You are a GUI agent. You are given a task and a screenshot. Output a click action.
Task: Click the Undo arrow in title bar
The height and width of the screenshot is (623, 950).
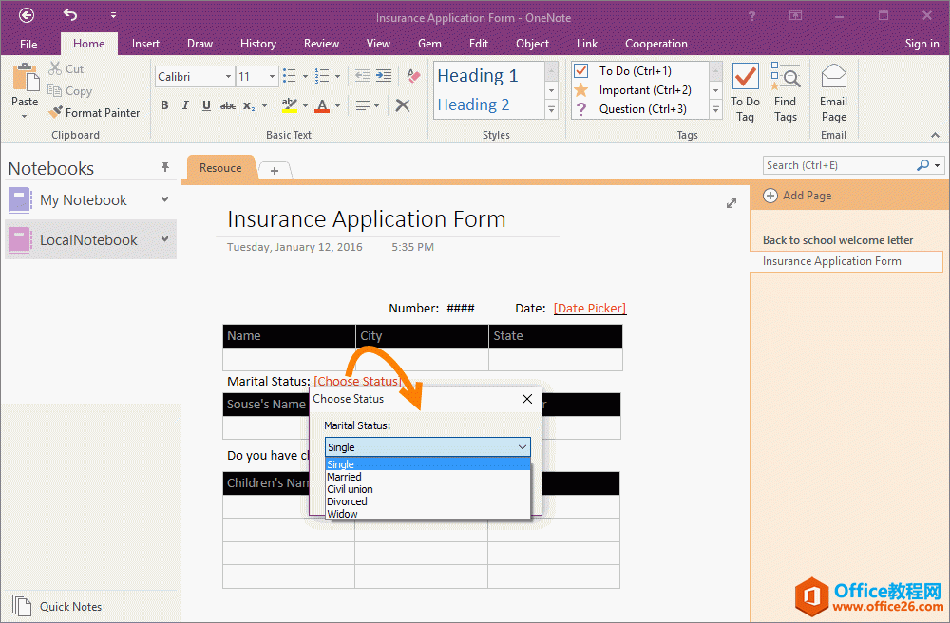[x=70, y=15]
